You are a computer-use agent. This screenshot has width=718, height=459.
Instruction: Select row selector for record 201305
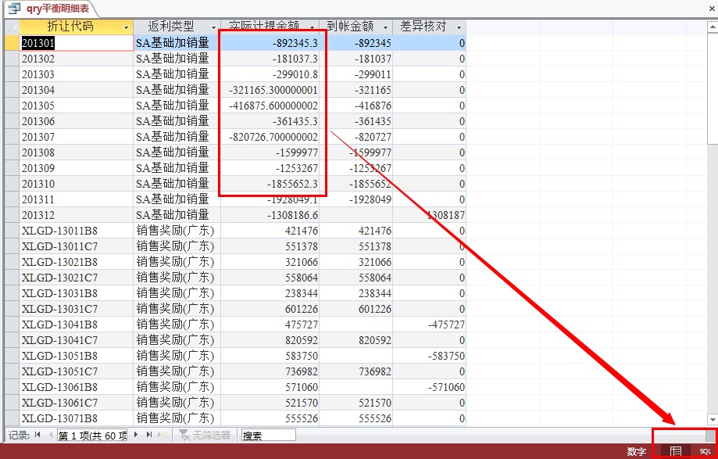coord(12,106)
